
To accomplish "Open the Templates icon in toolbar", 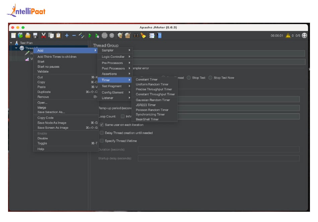I will coord(20,35).
